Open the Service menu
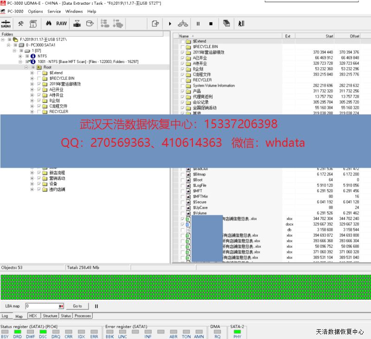This screenshot has width=371, height=339. coord(54,12)
